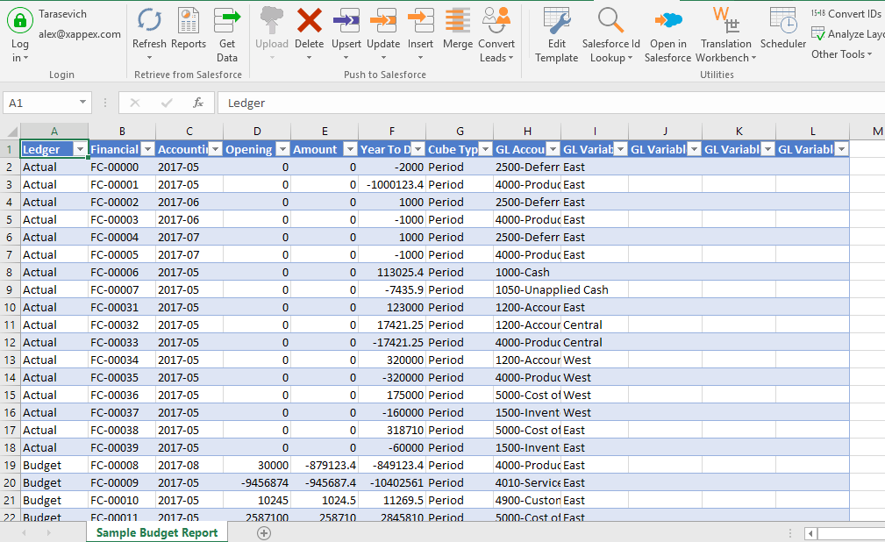Click the Select All corner triangle

click(x=12, y=132)
